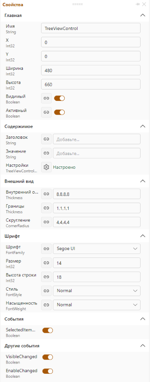Click link icon for Внутренний отступ

coord(46,194)
